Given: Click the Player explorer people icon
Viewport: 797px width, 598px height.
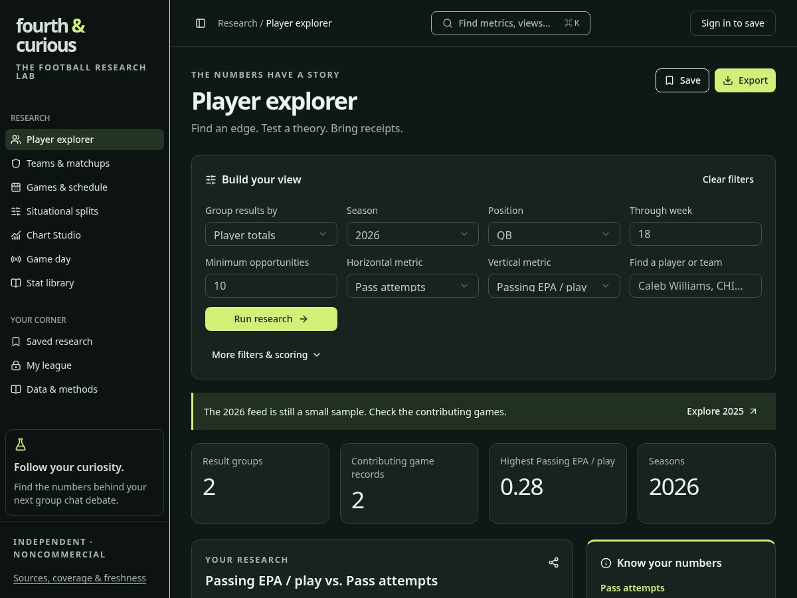Looking at the screenshot, I should tap(16, 140).
